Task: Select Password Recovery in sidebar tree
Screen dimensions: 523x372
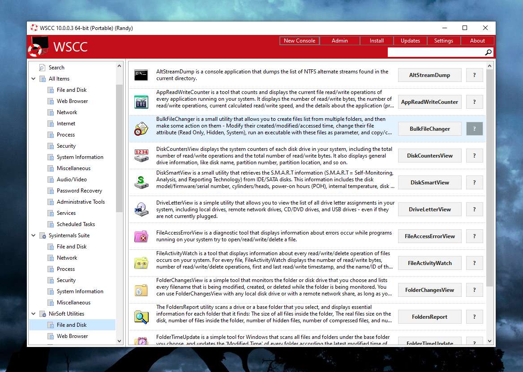Action: [79, 191]
